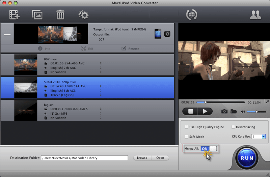Click the Destination Folder path field
Image resolution: width=270 pixels, height=177 pixels.
point(84,158)
